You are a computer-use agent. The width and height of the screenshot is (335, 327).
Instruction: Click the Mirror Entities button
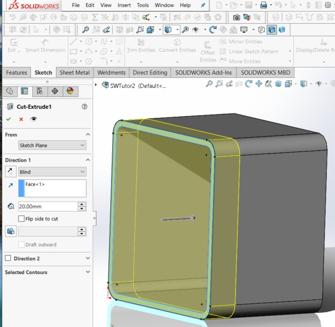point(241,41)
